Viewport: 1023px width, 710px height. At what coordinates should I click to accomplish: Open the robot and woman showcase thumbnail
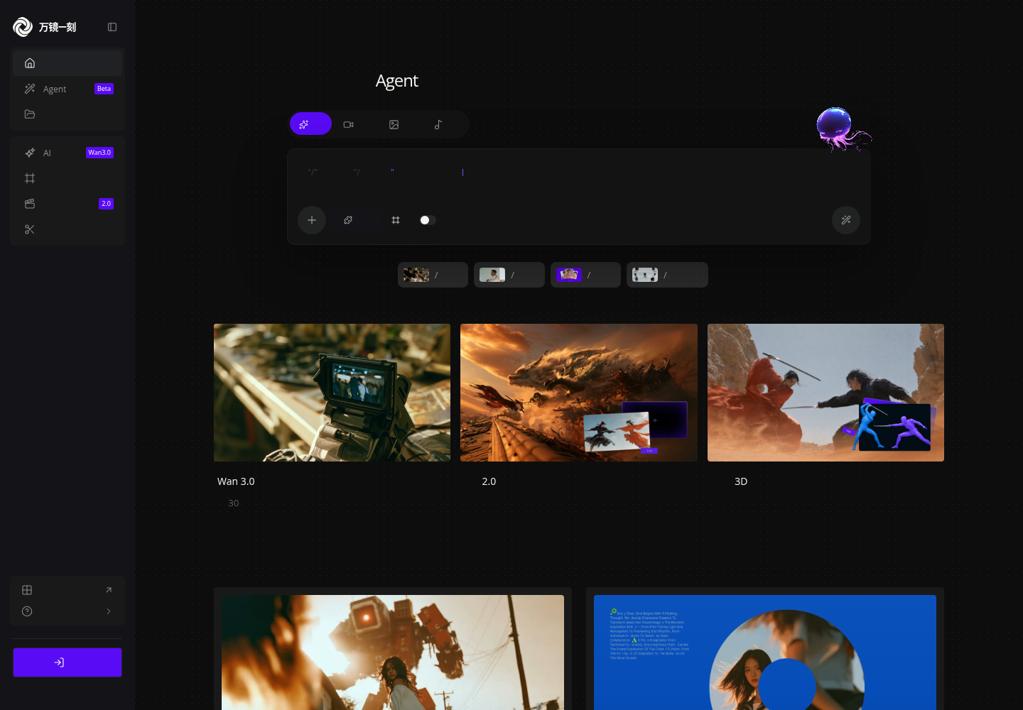pyautogui.click(x=393, y=652)
